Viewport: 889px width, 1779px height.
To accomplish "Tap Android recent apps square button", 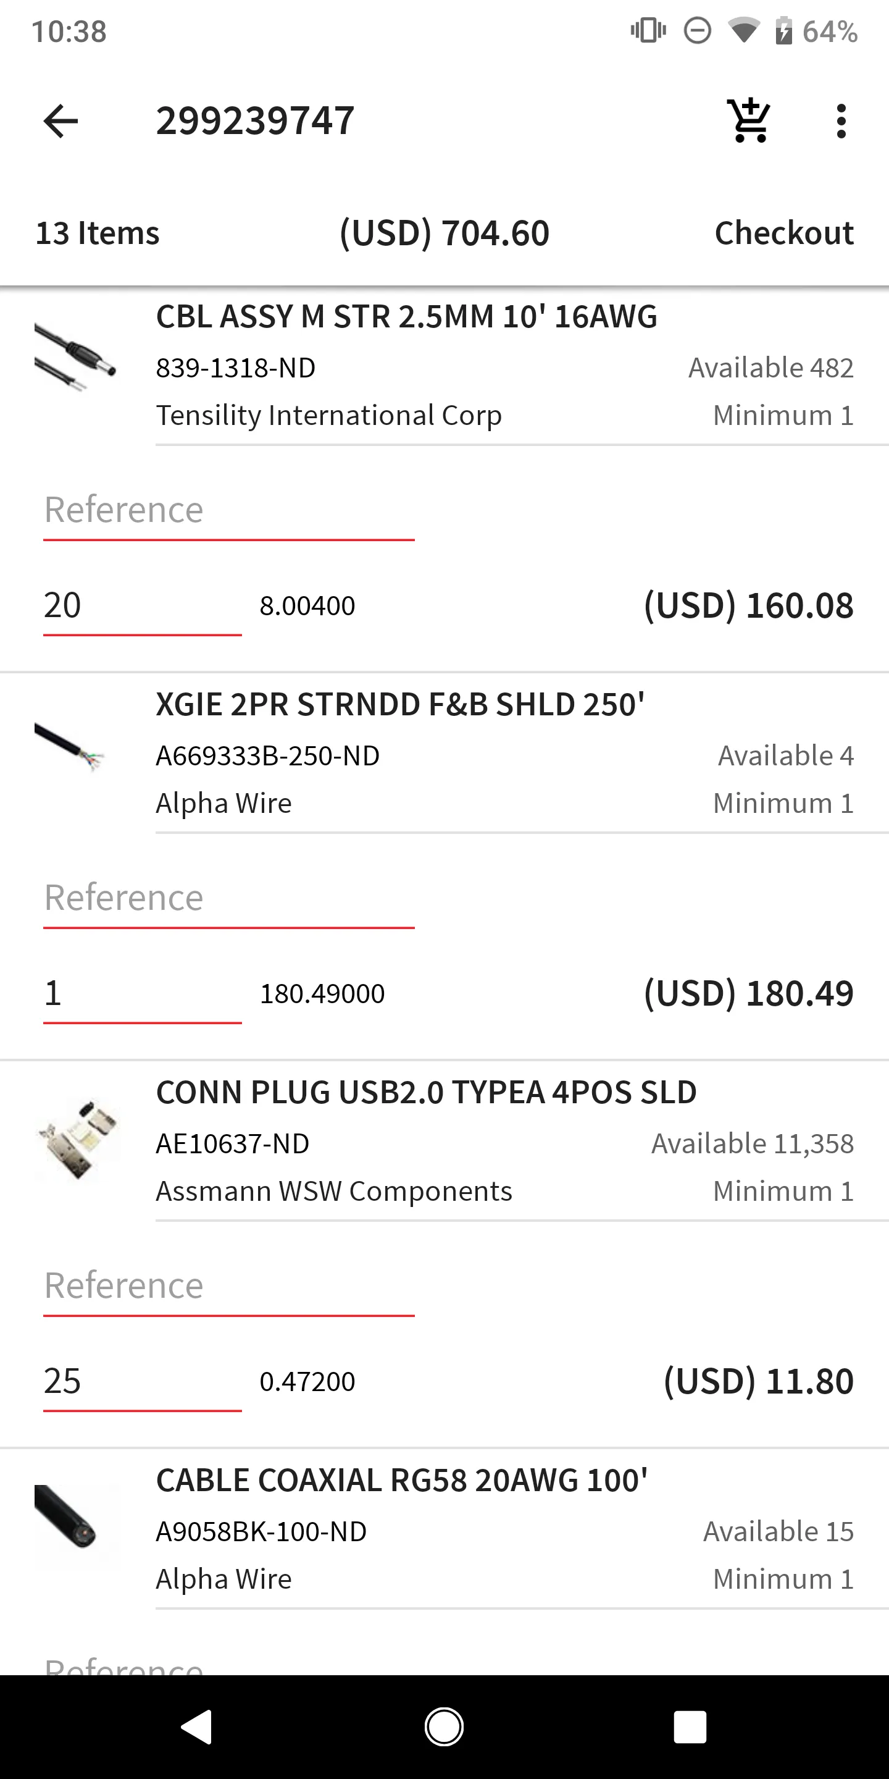I will [690, 1727].
